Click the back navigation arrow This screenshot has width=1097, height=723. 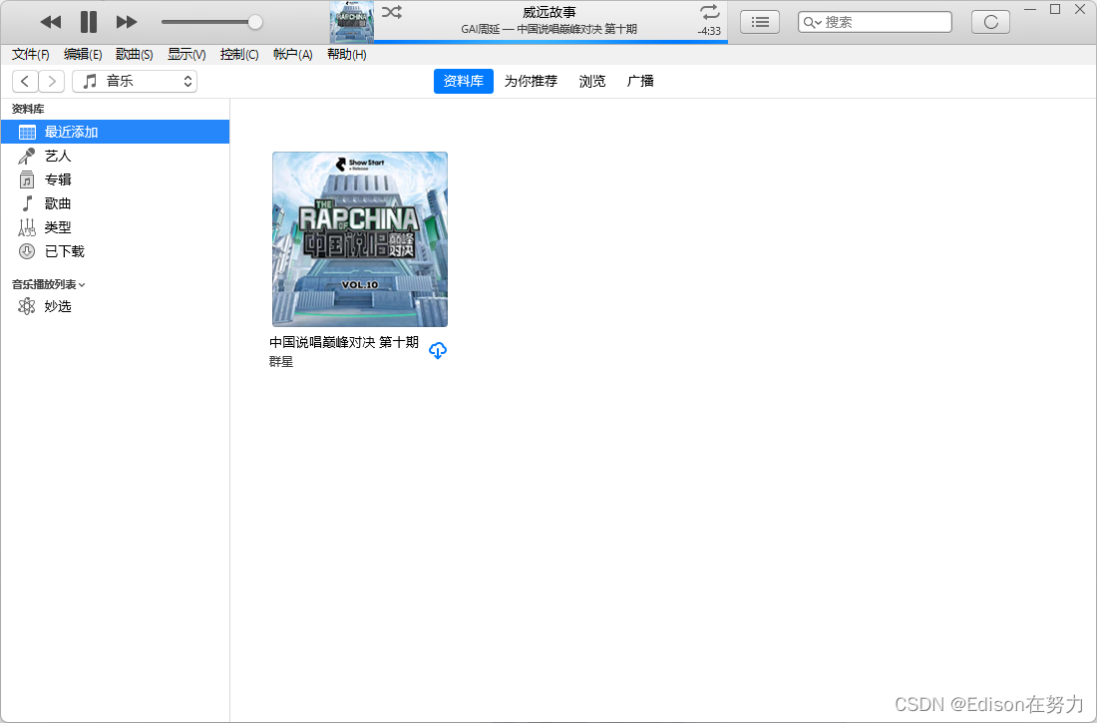pos(24,81)
